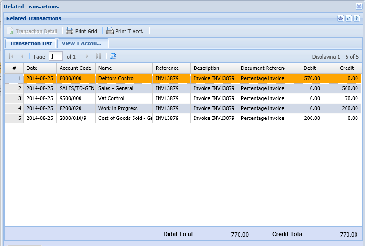Select the Transaction List tab

click(x=31, y=43)
